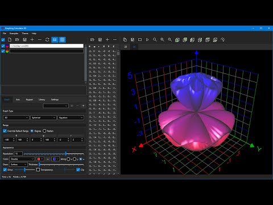Switch to the Settings tab

tap(55, 100)
